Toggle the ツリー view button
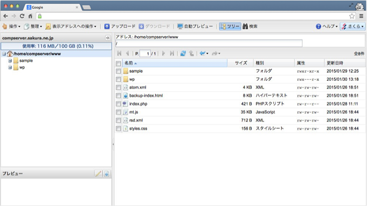The width and height of the screenshot is (367, 206). coord(230,26)
